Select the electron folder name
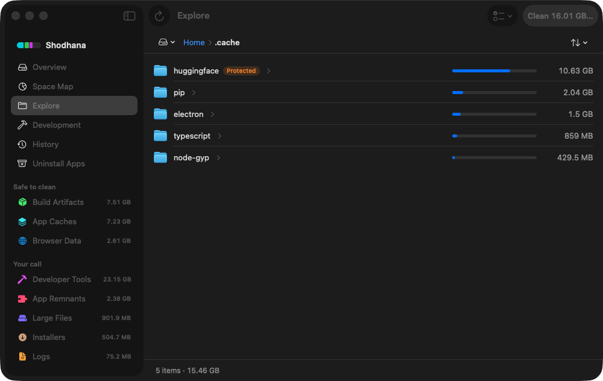Viewport: 603px width, 381px height. click(188, 114)
